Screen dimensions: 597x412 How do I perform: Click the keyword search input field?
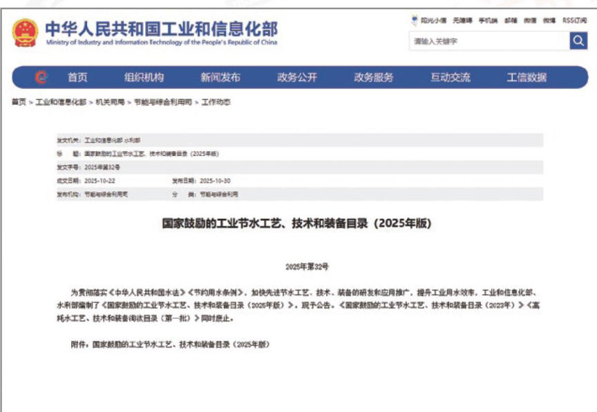pos(488,41)
